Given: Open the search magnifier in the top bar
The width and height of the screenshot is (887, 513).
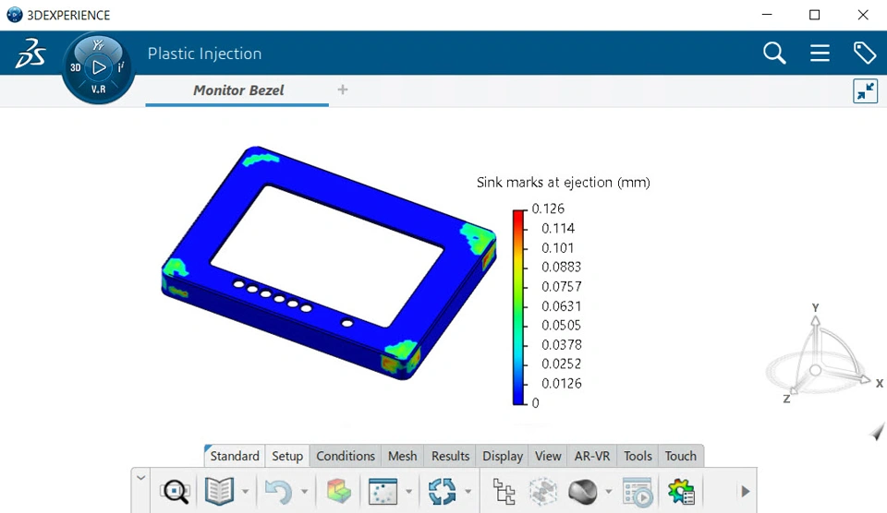Looking at the screenshot, I should [774, 54].
